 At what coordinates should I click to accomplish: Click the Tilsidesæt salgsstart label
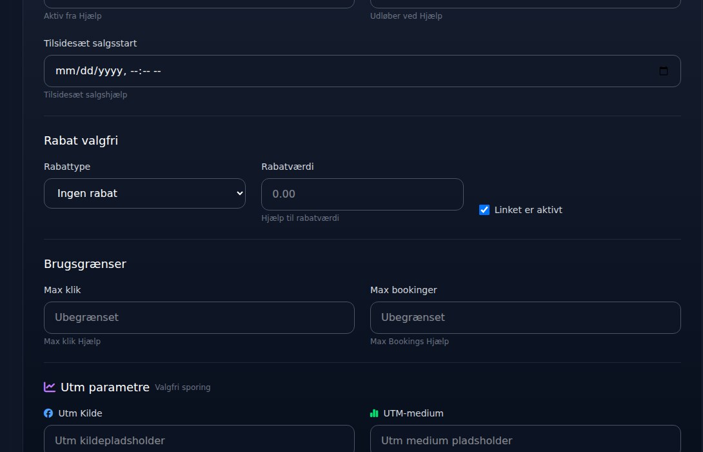point(90,43)
